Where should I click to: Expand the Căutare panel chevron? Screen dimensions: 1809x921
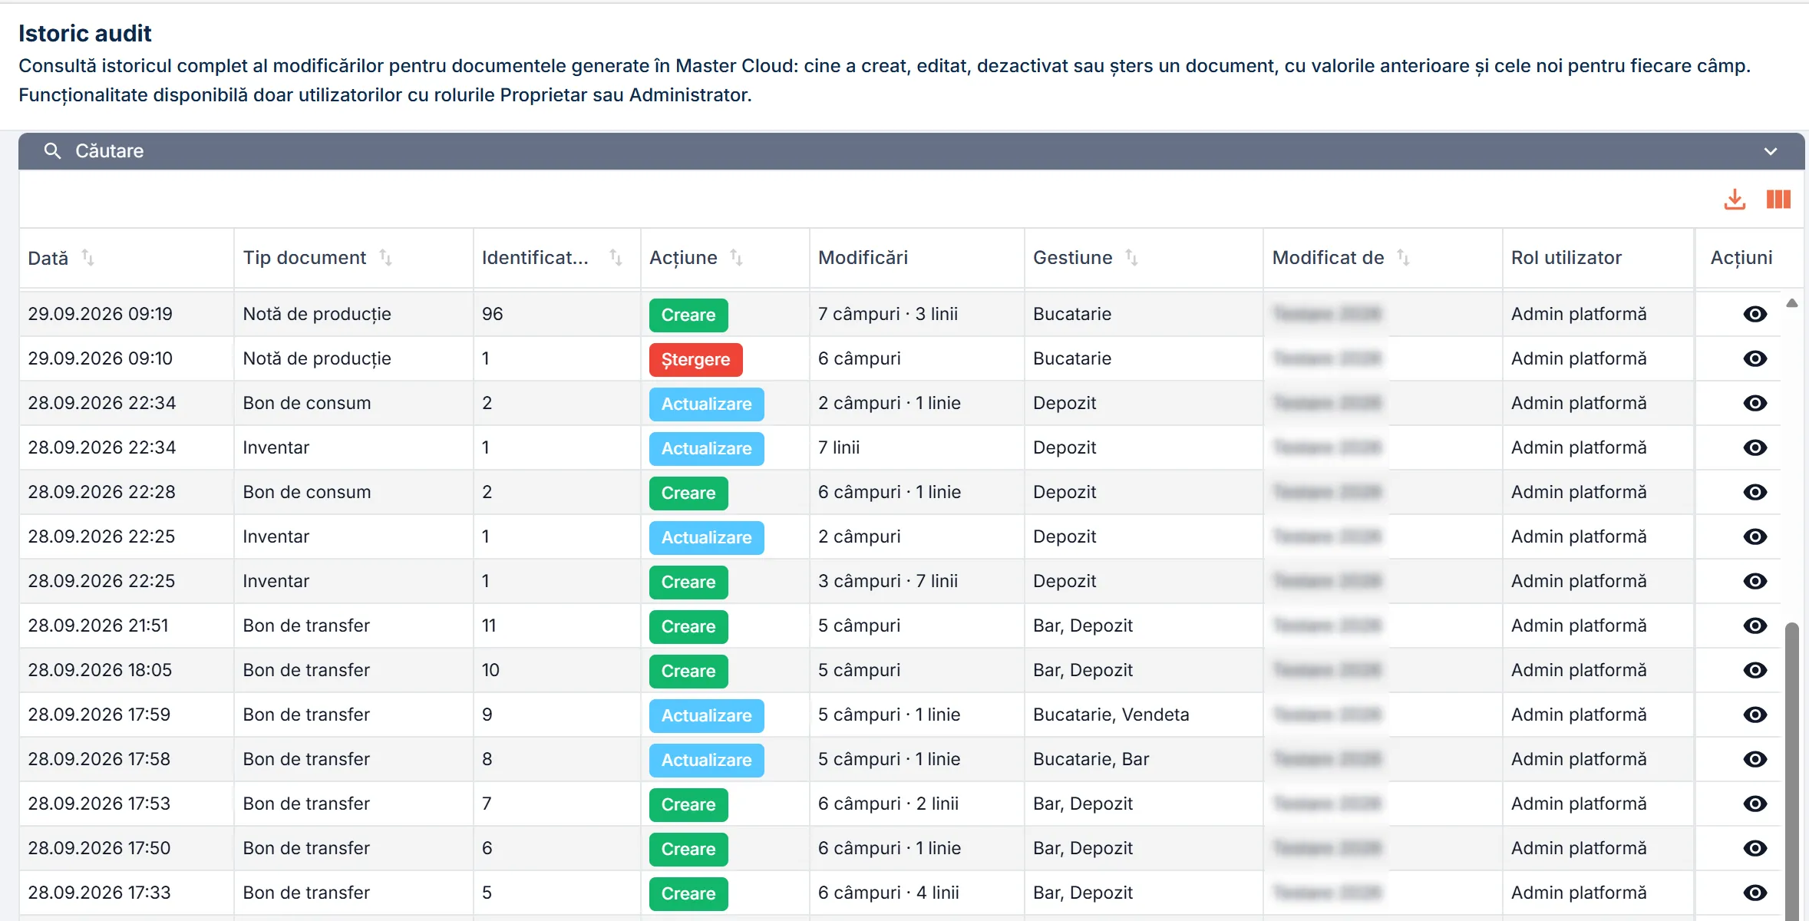[x=1771, y=151]
